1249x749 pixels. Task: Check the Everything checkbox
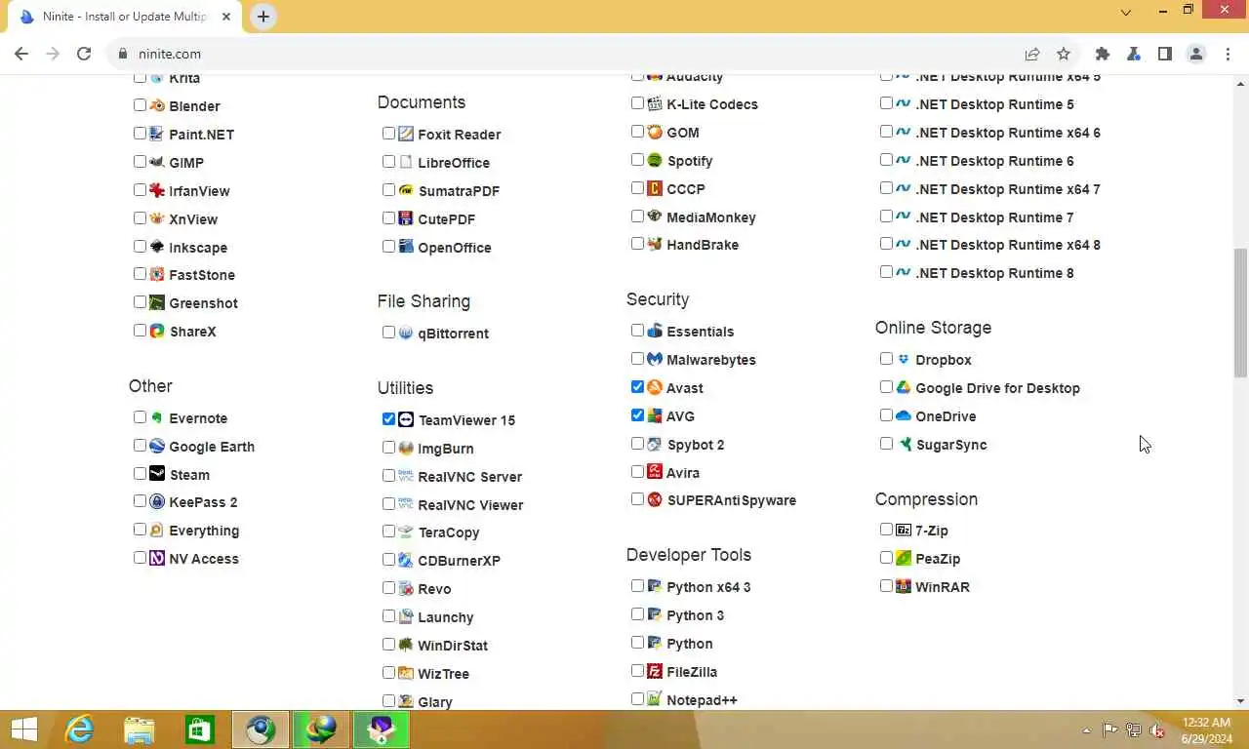point(140,530)
